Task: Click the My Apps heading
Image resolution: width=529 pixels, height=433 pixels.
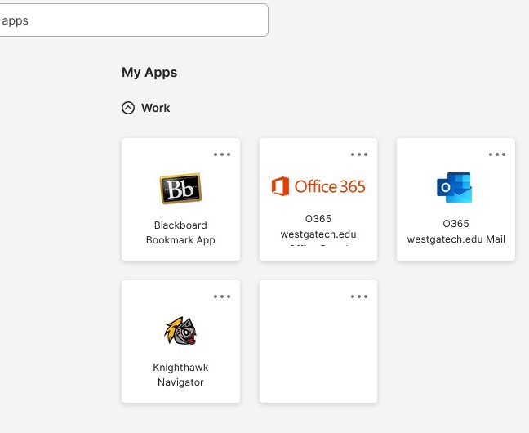Action: pos(149,72)
